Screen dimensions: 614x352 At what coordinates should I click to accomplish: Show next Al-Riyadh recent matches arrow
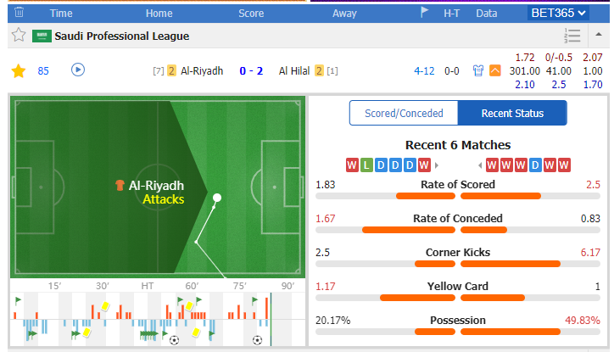point(437,165)
